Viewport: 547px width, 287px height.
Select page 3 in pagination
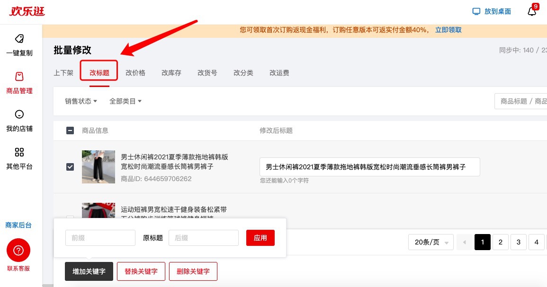coord(518,242)
